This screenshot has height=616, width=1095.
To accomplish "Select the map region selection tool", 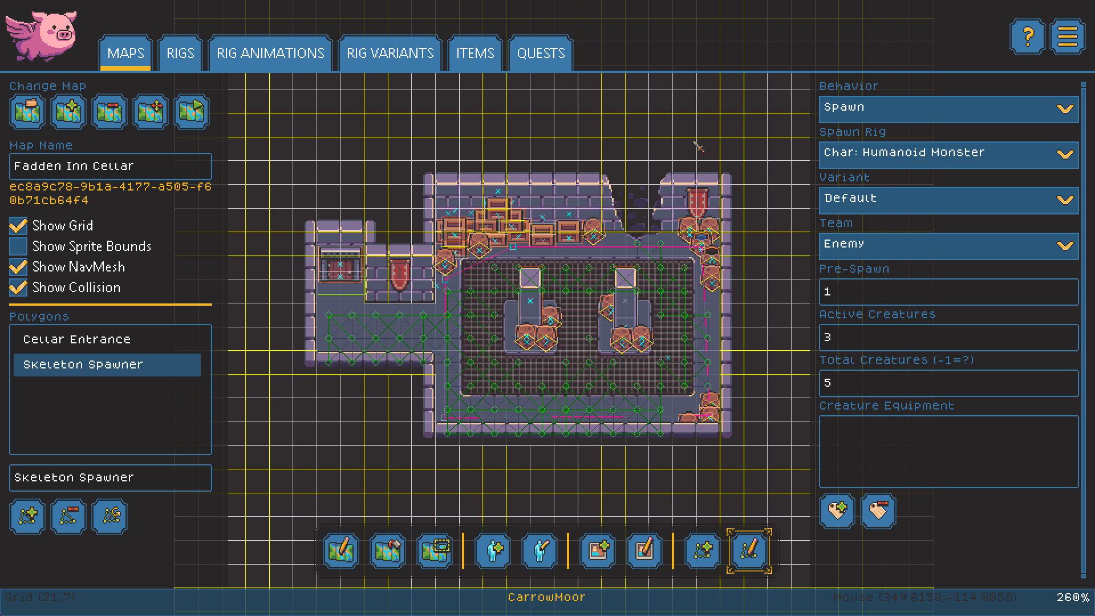I will point(435,551).
